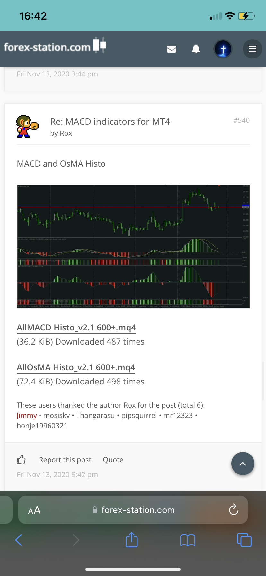Show Safari open tabs overview
The height and width of the screenshot is (576, 266).
click(x=244, y=540)
